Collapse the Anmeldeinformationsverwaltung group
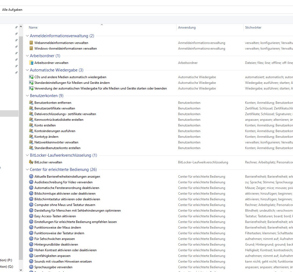293x272 pixels. (x=27, y=36)
